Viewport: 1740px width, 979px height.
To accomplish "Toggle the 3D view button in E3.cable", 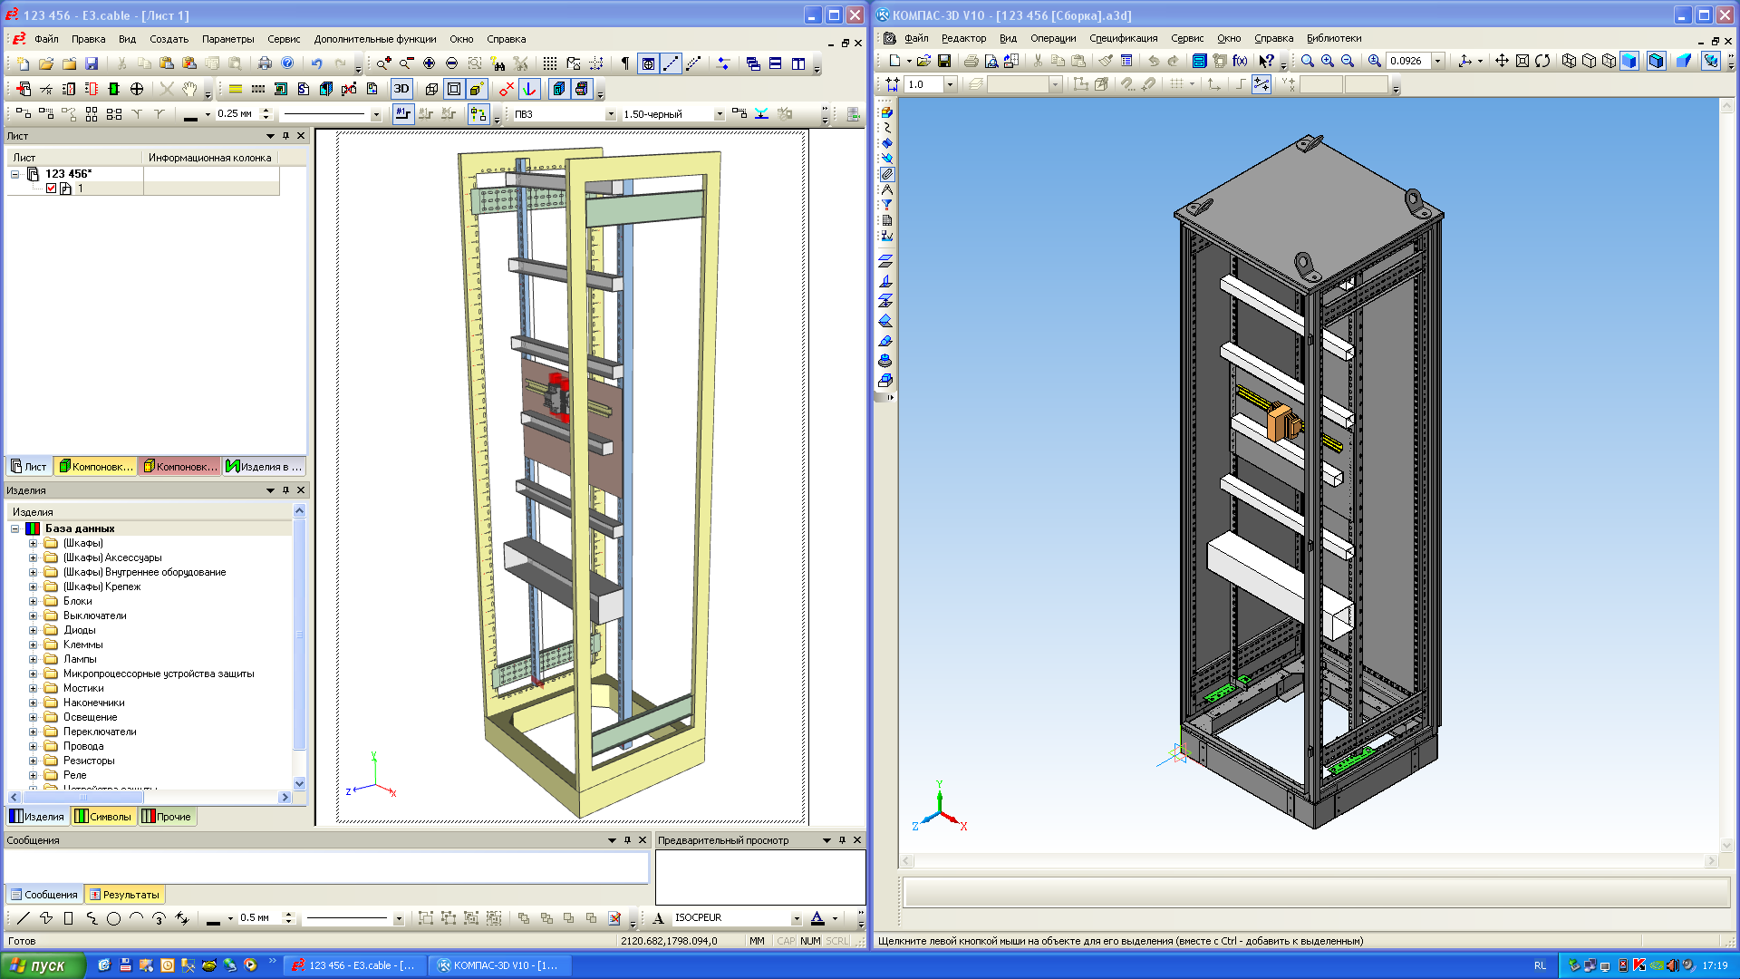I will [x=401, y=89].
